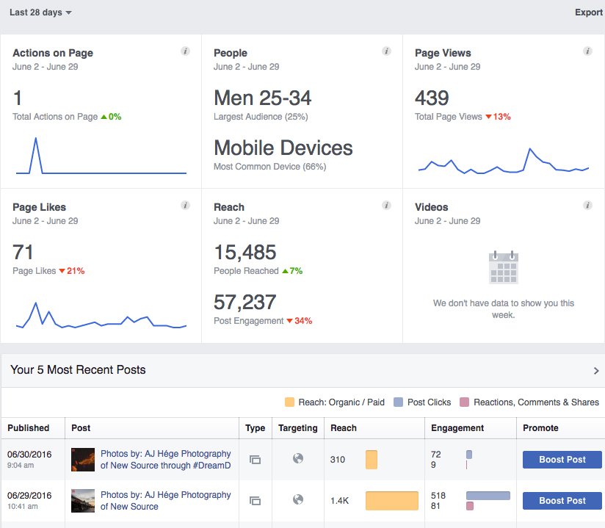Open the #DreamD post link
Screen dimensions: 605x528
tap(165, 459)
